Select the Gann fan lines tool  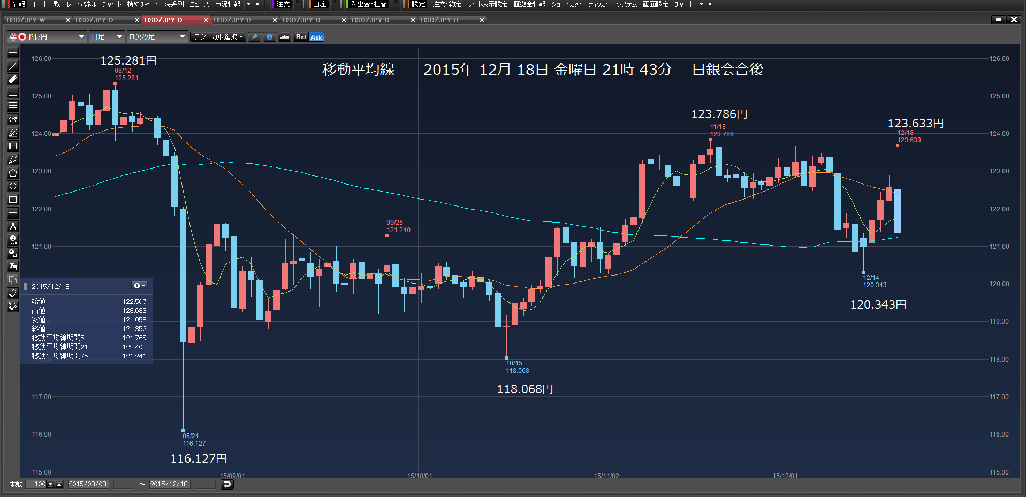pyautogui.click(x=13, y=159)
